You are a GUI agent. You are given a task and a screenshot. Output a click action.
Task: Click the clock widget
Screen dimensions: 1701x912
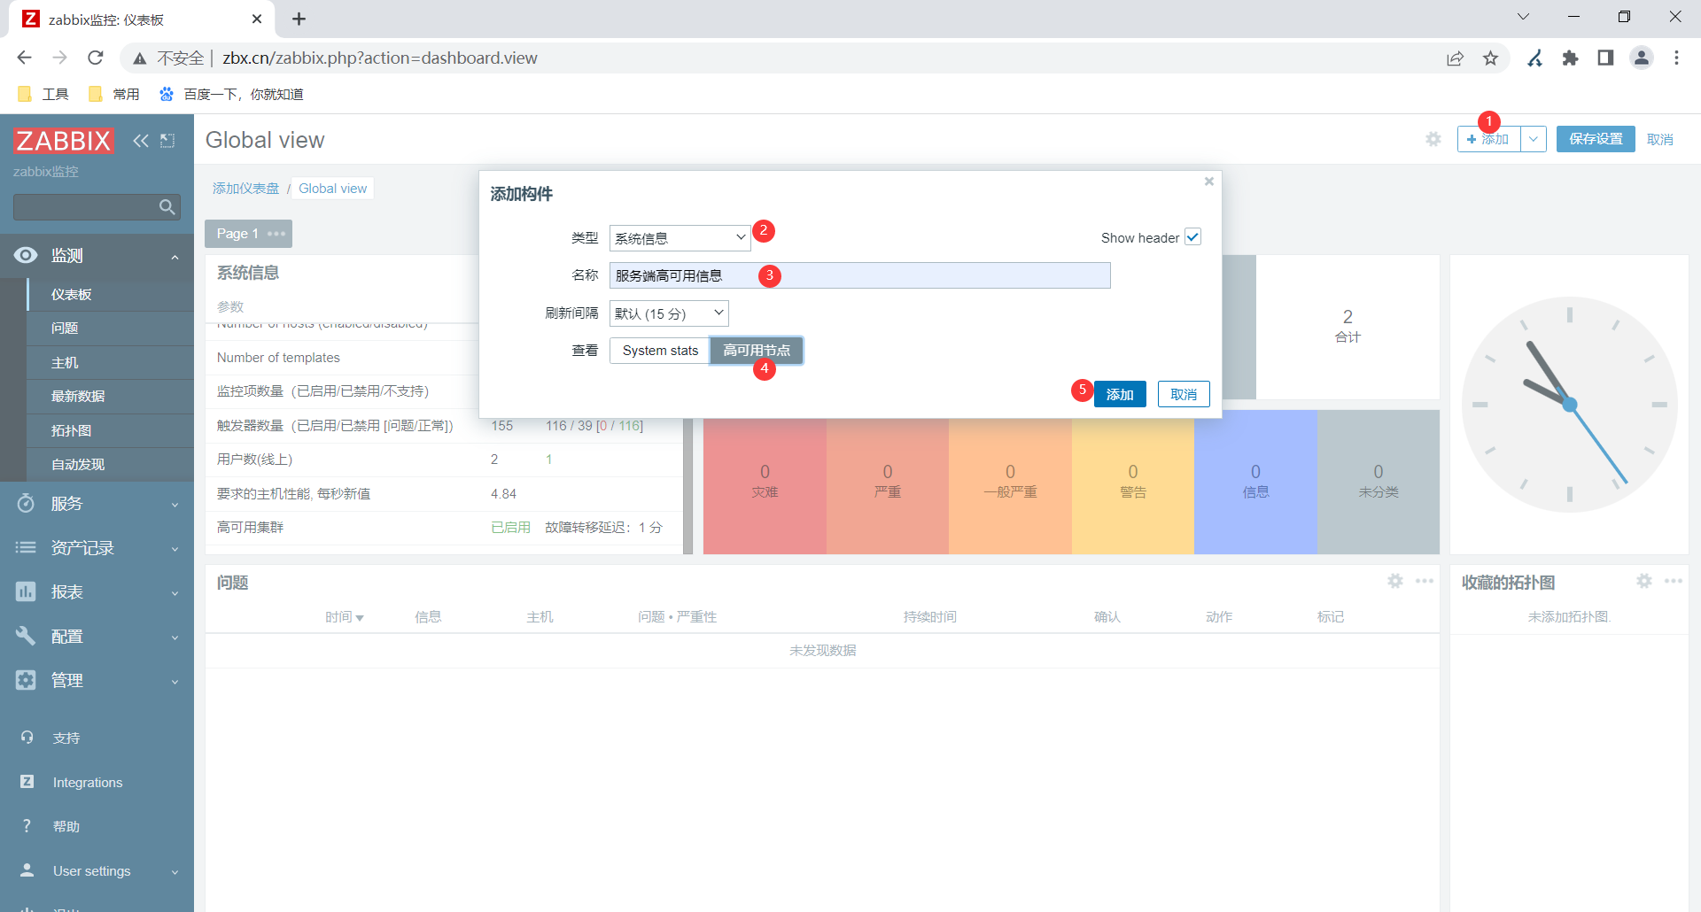(x=1569, y=405)
